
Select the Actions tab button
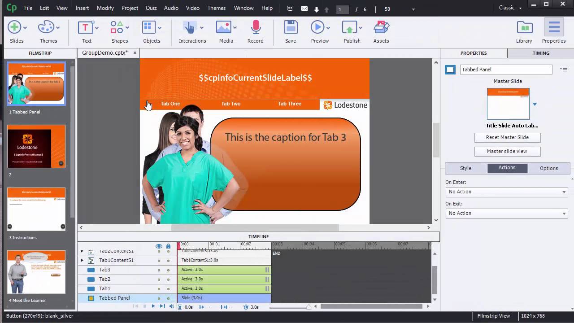[507, 168]
